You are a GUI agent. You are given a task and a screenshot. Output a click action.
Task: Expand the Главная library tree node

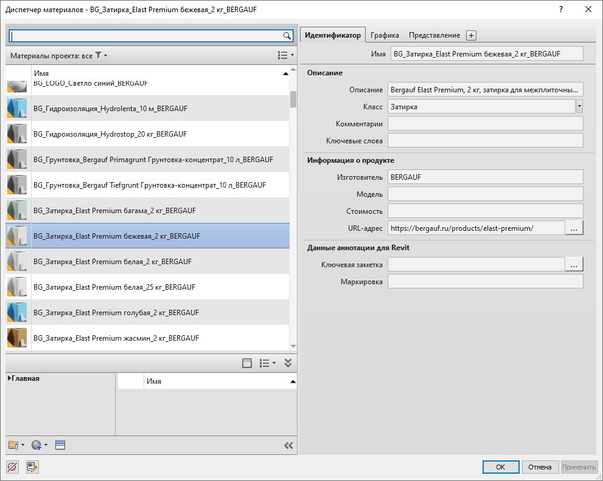click(x=9, y=378)
